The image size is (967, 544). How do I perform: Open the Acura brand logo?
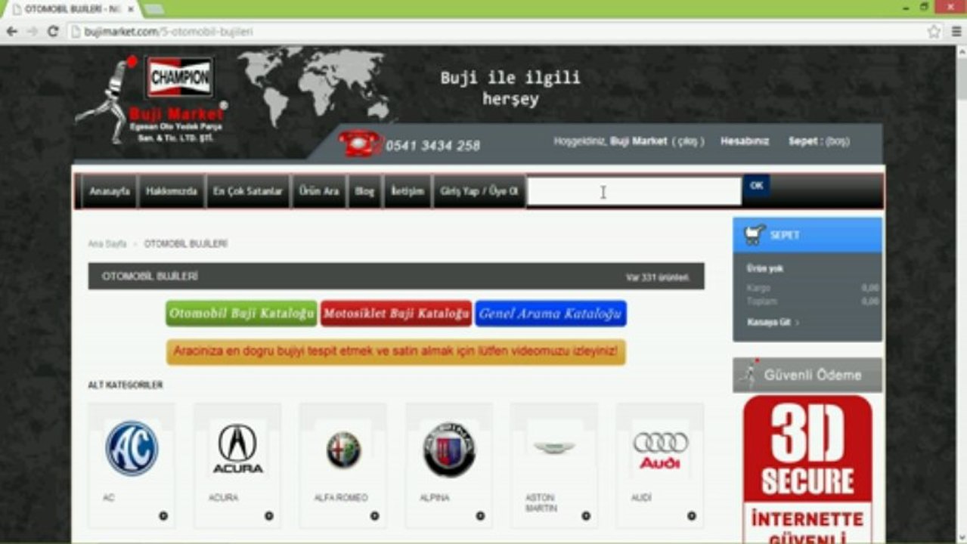point(237,448)
